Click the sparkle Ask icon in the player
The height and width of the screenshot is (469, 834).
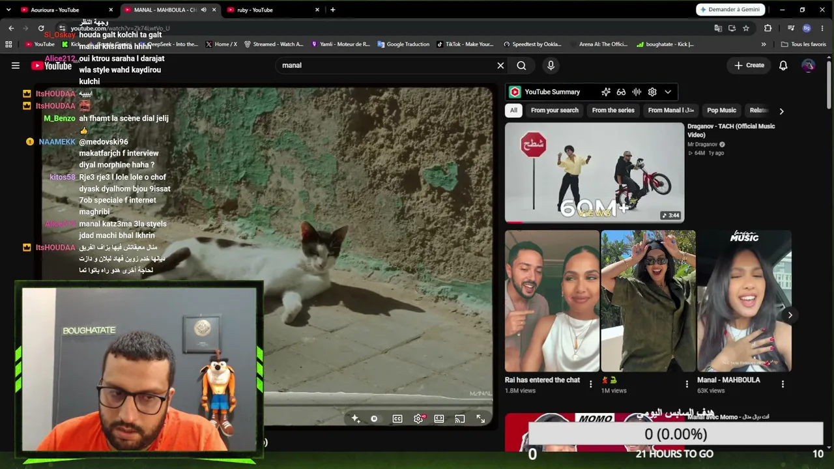(355, 419)
